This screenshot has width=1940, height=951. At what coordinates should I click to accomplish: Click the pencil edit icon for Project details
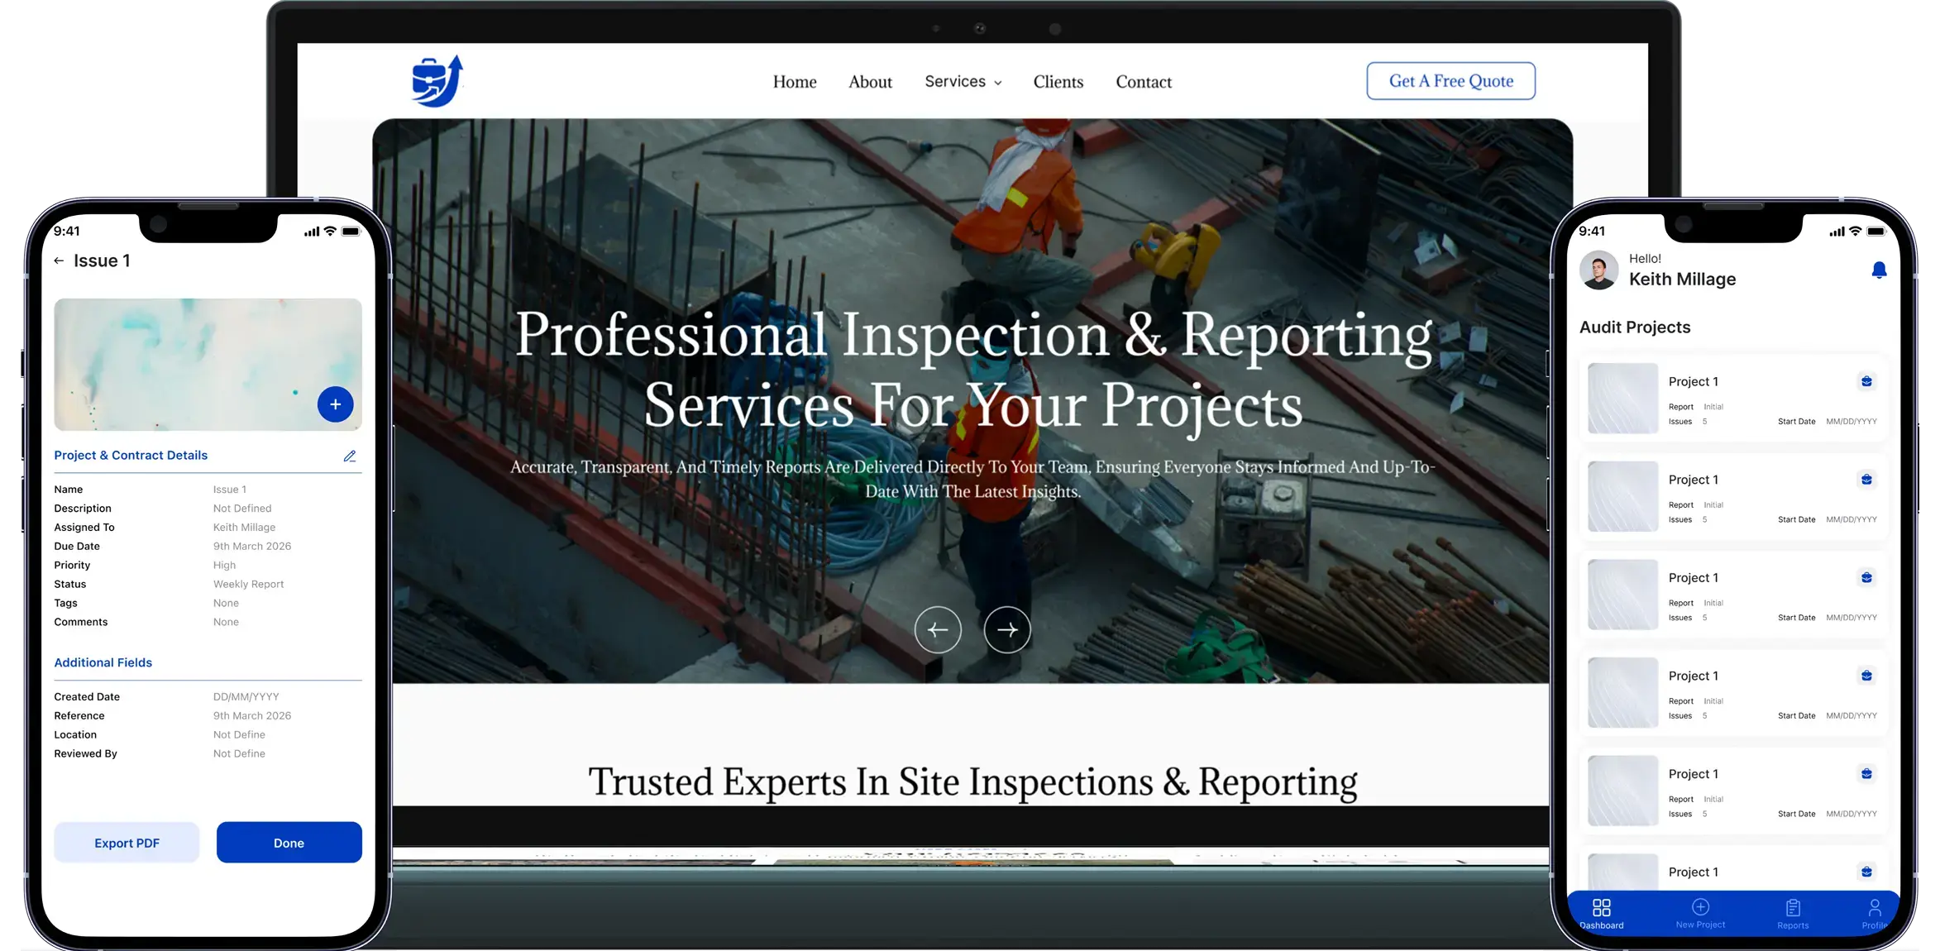(x=350, y=456)
